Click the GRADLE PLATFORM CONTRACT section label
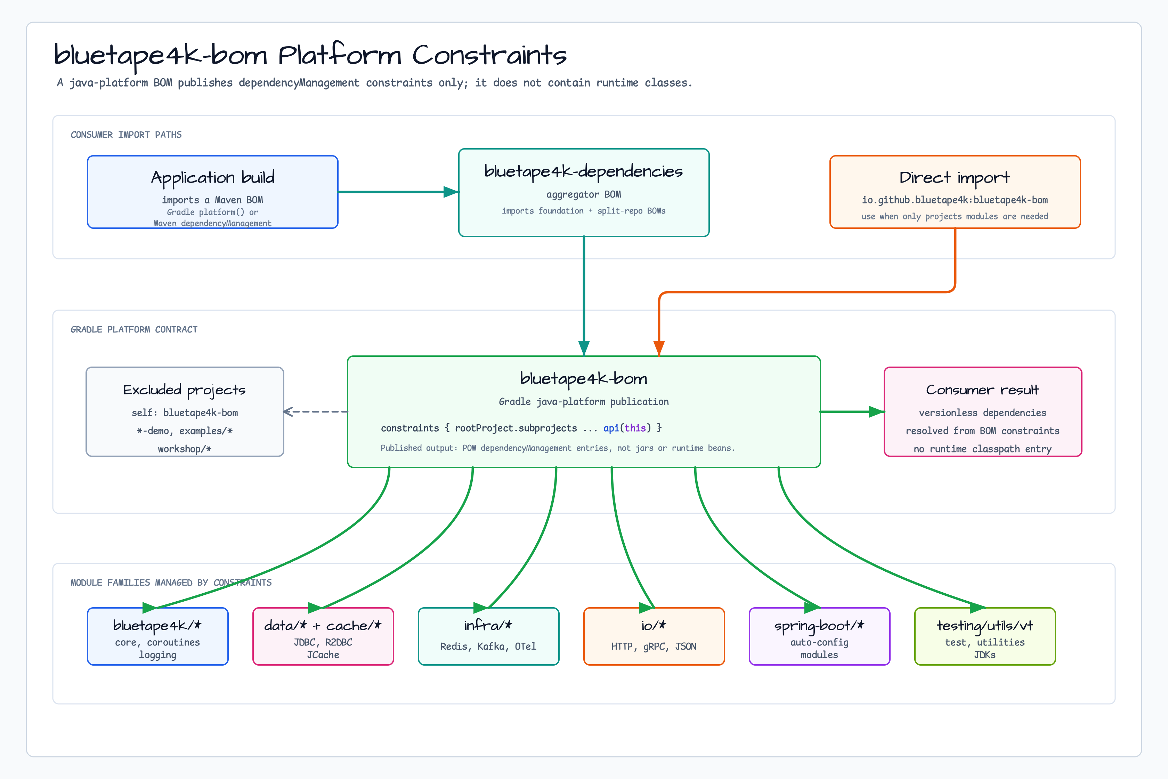 (134, 329)
